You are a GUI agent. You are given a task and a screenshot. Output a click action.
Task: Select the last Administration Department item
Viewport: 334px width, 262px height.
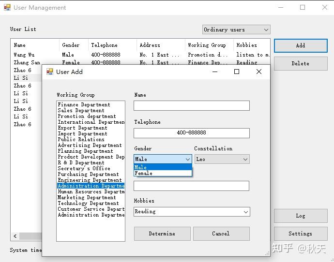click(x=91, y=215)
